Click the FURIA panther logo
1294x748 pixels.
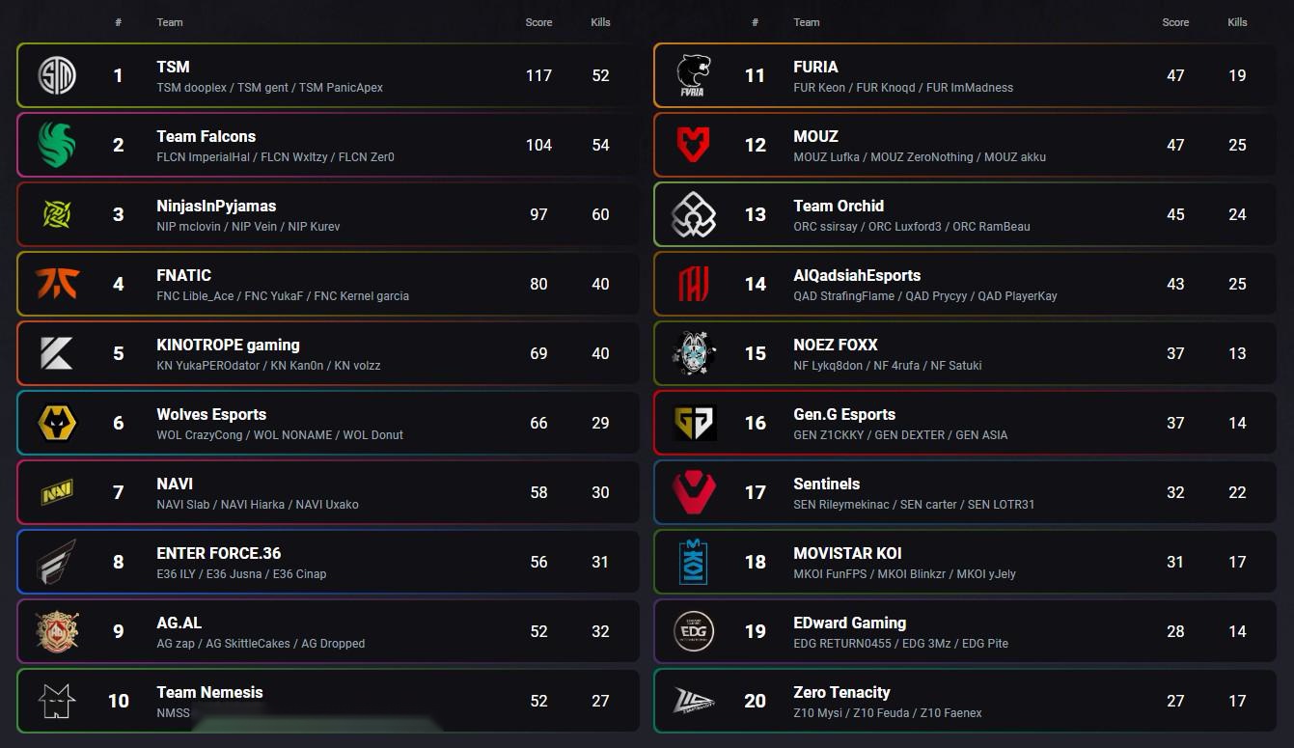pos(694,75)
